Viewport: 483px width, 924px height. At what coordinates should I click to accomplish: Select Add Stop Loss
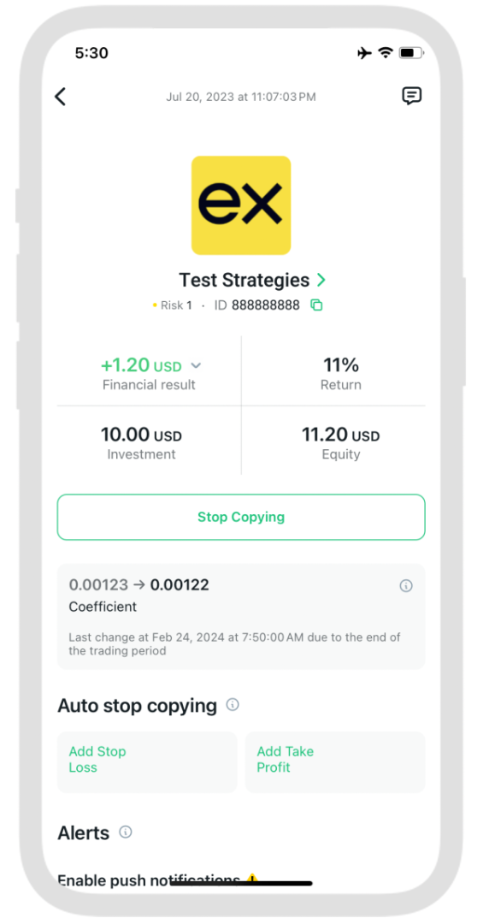pos(147,762)
